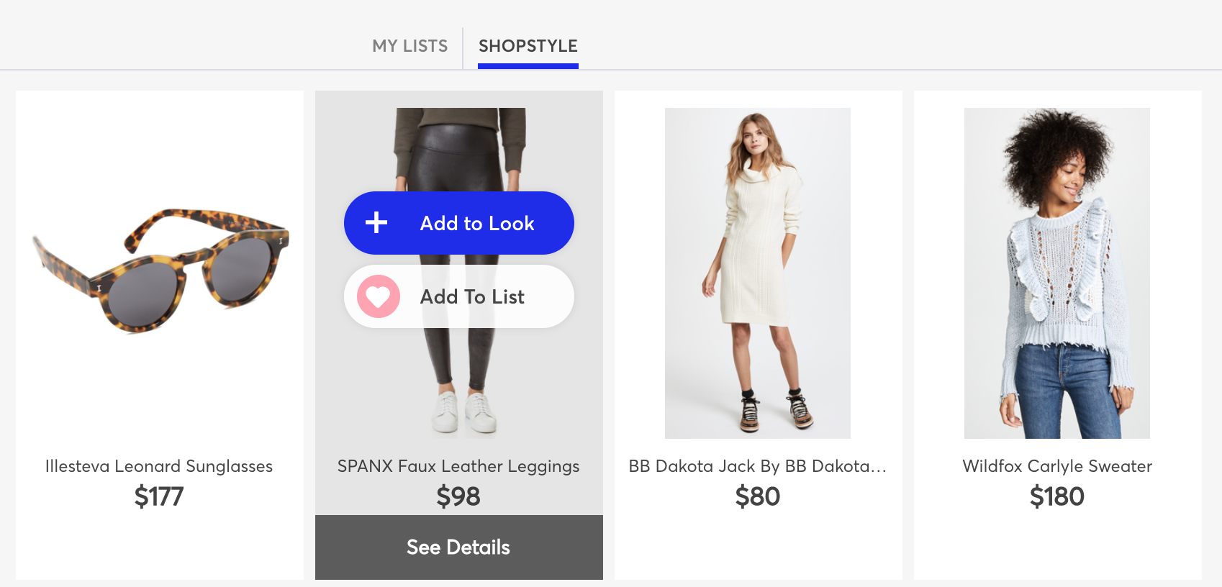Select the SHOPSTYLE tab
This screenshot has height=587, width=1222.
pos(528,46)
